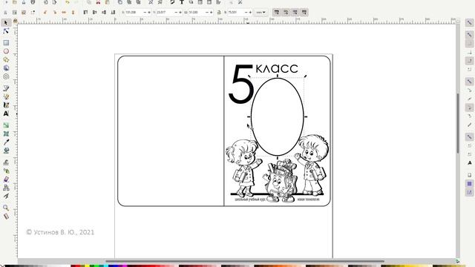Viewport: 475px width, 267px height.
Task: Select the Spiral tool
Action: coord(6,76)
